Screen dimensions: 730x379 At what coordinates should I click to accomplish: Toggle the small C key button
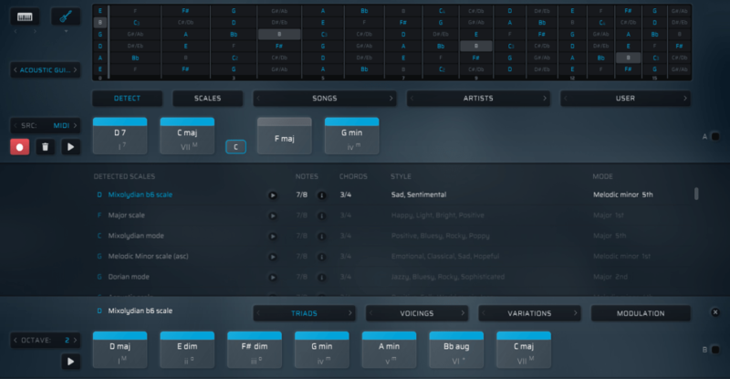235,146
